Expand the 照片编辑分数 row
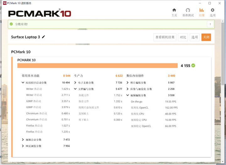Screen dimensions: 226x165 [127, 82]
